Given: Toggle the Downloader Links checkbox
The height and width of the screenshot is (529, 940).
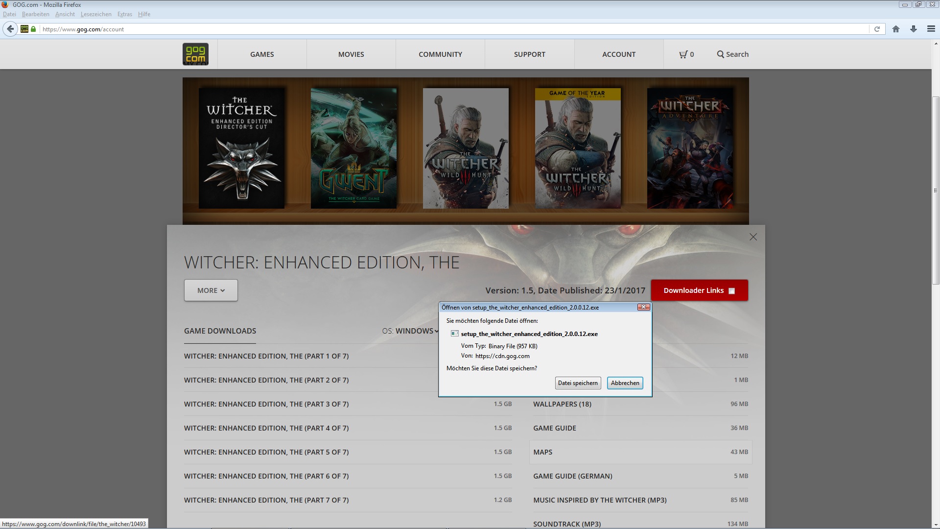Looking at the screenshot, I should pos(731,291).
